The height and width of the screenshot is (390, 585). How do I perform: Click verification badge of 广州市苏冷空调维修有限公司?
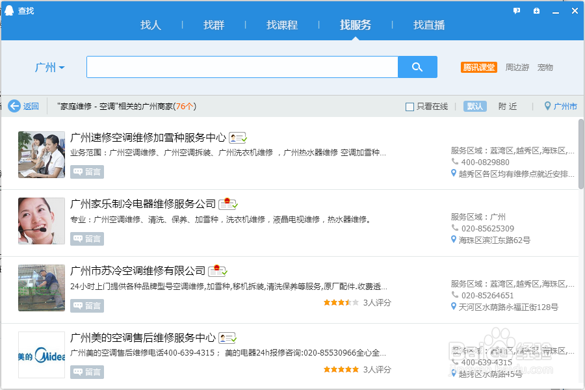point(218,270)
